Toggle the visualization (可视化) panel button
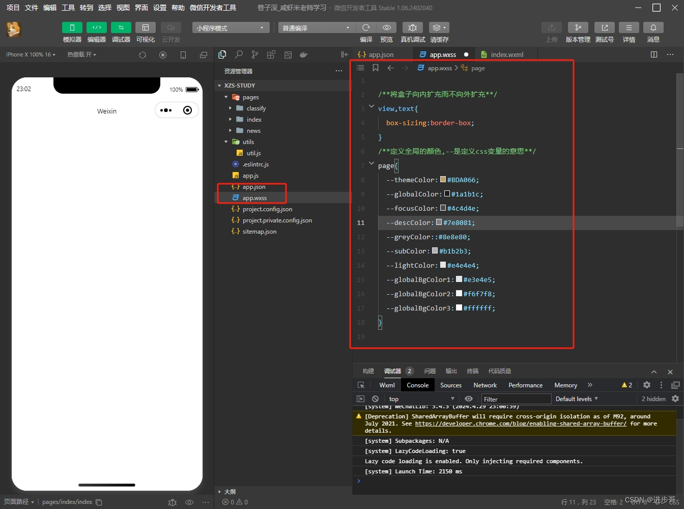Screen dimensions: 684x509 click(x=145, y=27)
